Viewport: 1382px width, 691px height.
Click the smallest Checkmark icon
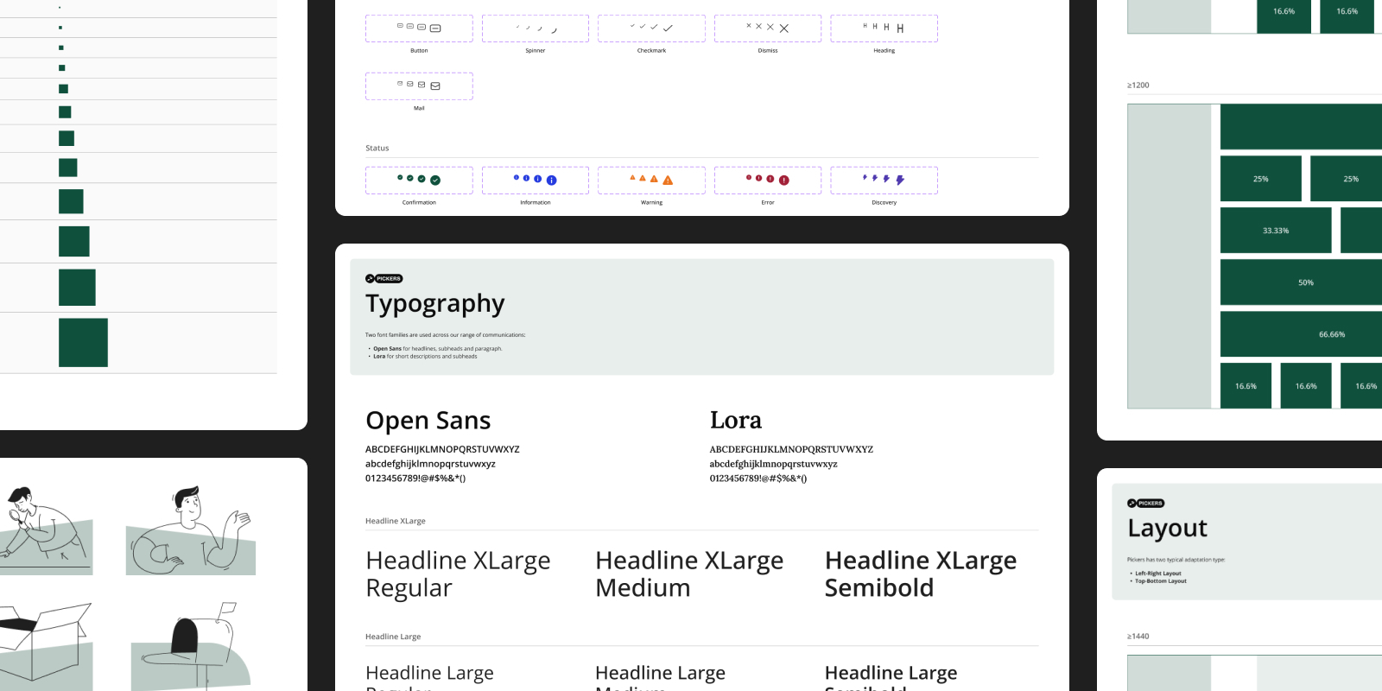click(x=632, y=26)
